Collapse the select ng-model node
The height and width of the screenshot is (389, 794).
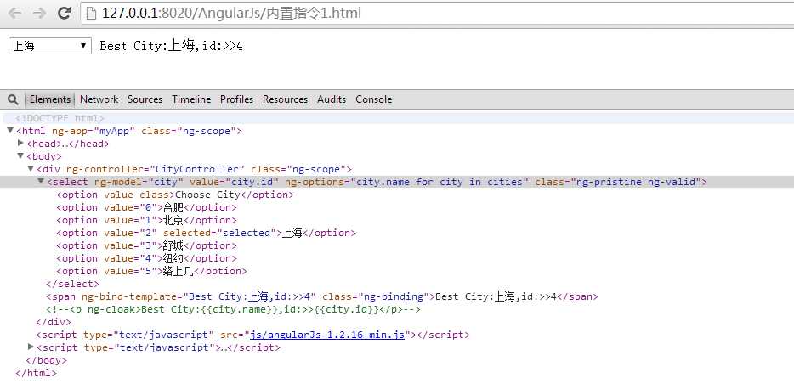click(41, 181)
